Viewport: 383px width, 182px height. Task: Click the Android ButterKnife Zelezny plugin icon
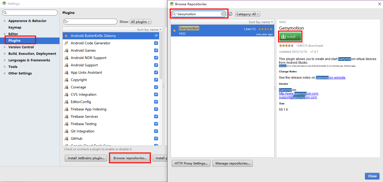[66, 36]
